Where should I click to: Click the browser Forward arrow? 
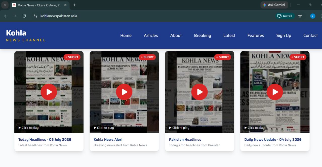coord(15,16)
